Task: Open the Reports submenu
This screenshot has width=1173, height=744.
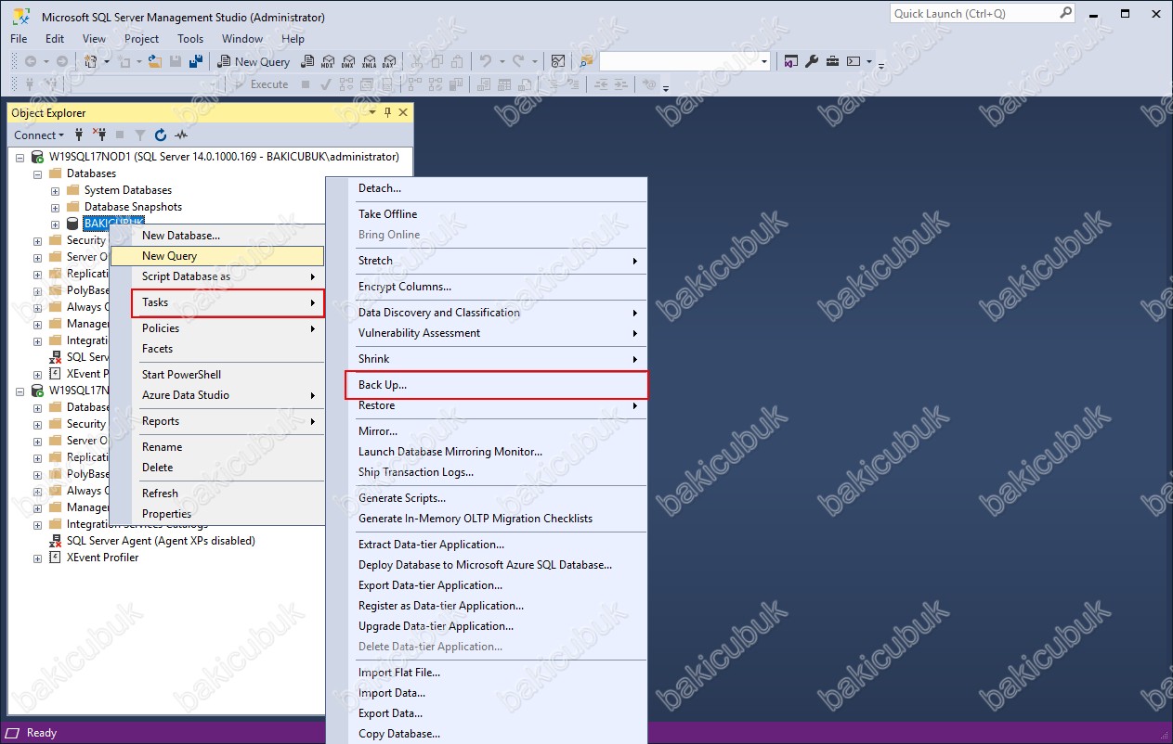Action: point(217,421)
